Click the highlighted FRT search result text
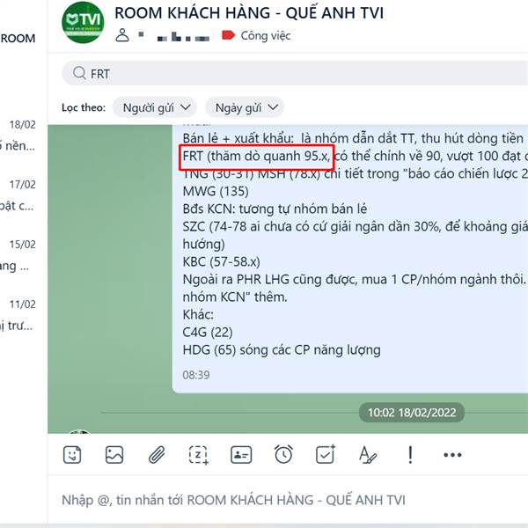The width and height of the screenshot is (528, 528). [256, 157]
